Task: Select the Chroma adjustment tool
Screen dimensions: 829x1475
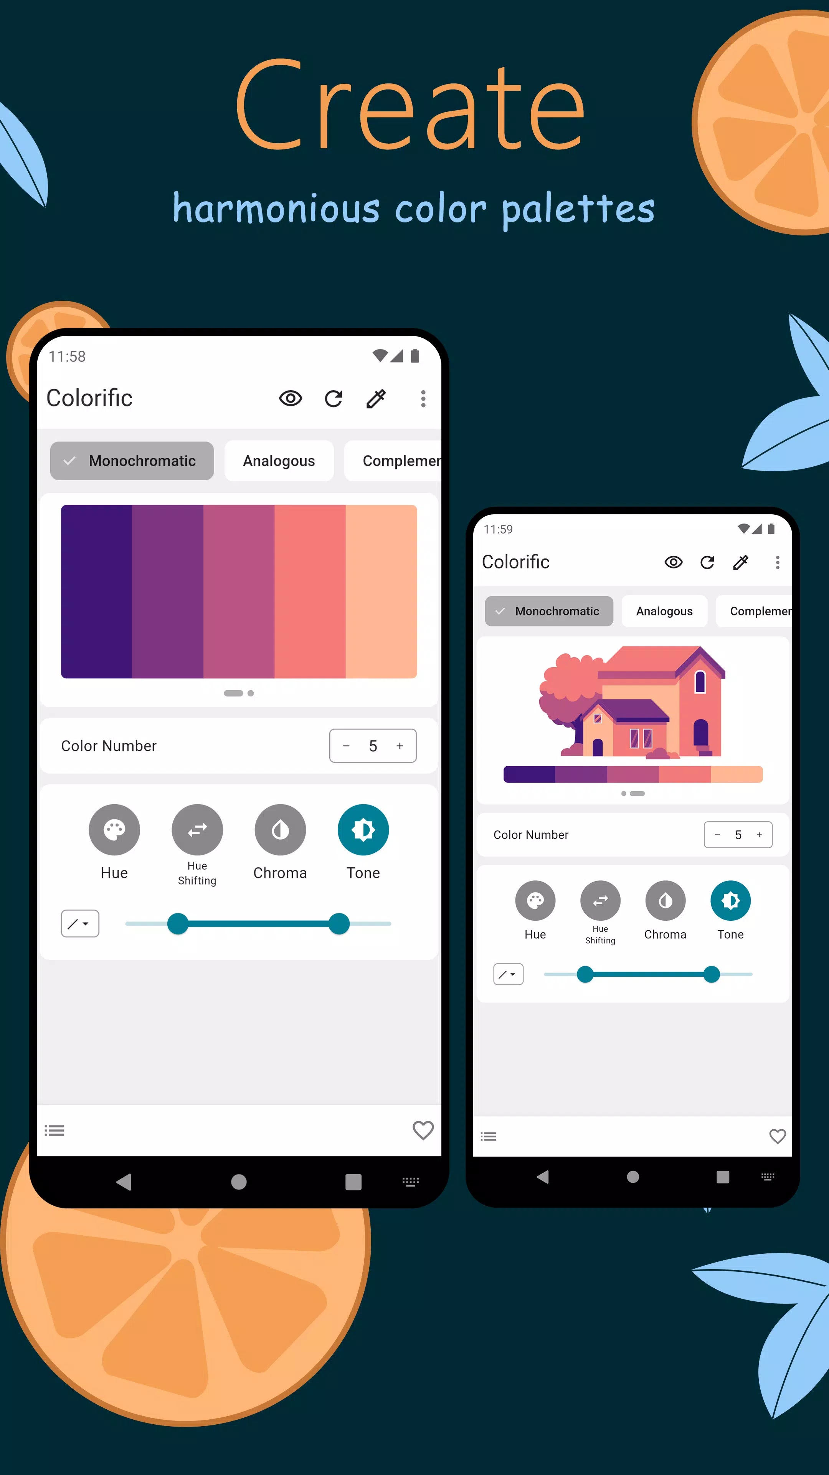Action: pyautogui.click(x=279, y=831)
